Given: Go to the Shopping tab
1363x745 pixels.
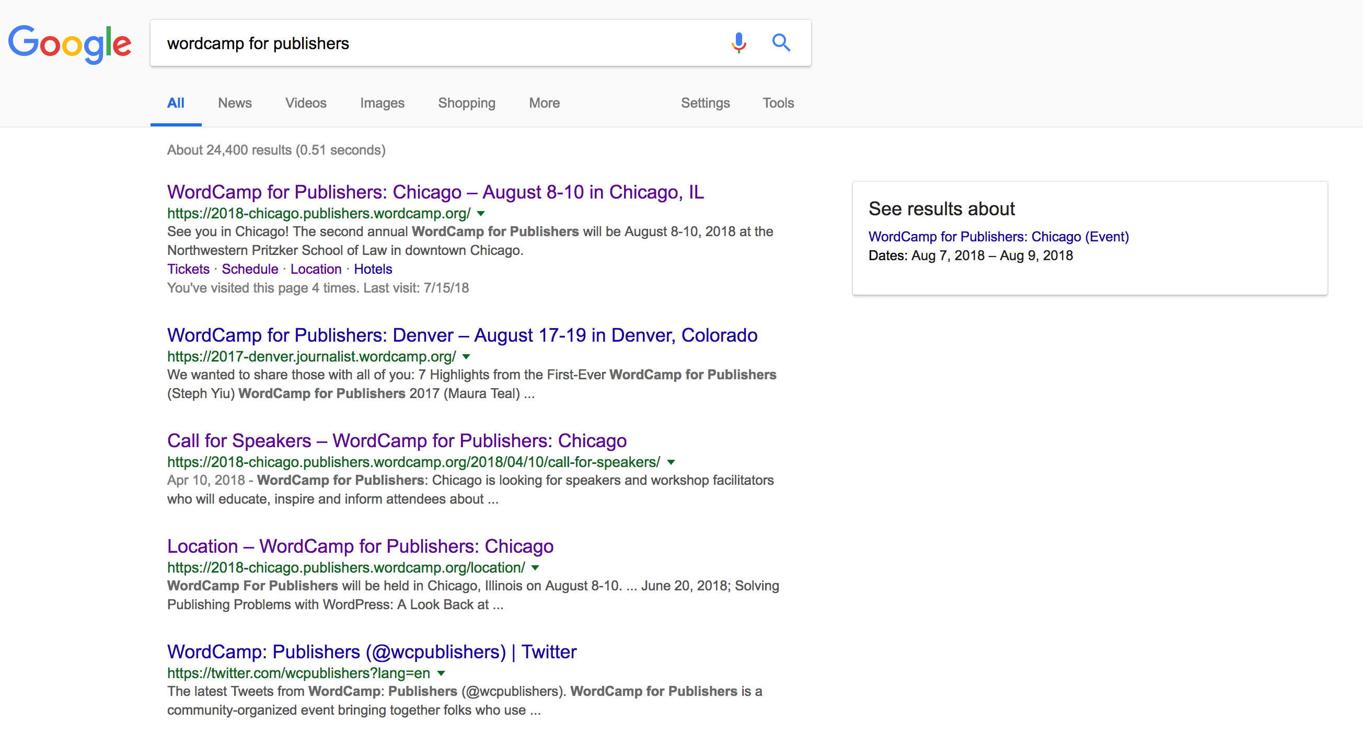Looking at the screenshot, I should 467,102.
